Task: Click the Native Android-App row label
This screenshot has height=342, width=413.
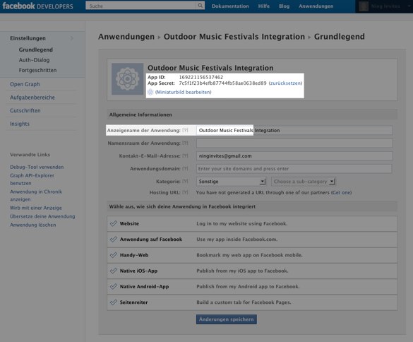Action: click(144, 287)
